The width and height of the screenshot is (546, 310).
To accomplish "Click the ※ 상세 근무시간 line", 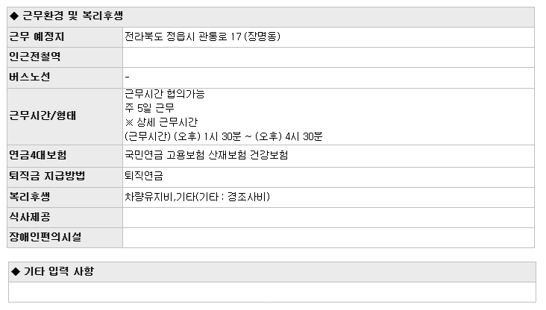I will point(161,122).
